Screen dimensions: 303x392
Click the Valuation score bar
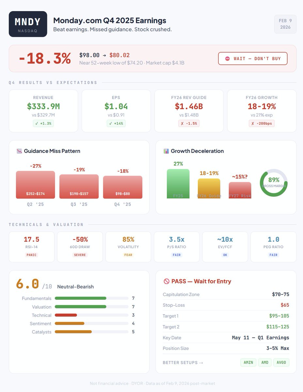[91, 307]
